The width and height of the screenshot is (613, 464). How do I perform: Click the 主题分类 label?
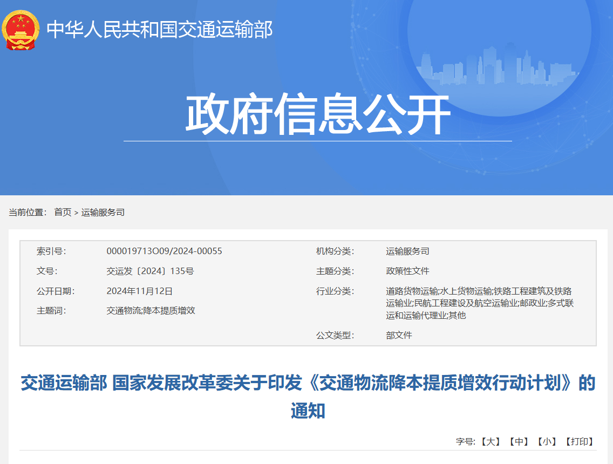point(335,271)
